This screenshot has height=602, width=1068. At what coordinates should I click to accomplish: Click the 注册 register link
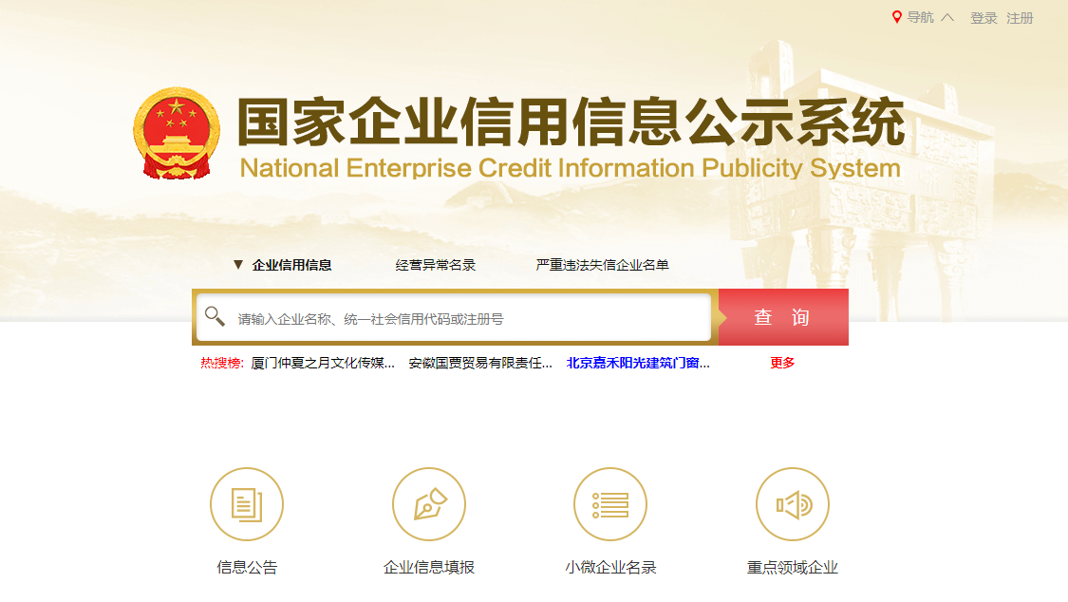pyautogui.click(x=1020, y=18)
